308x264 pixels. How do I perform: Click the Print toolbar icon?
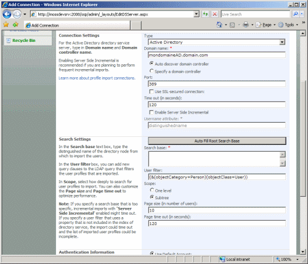(246, 25)
